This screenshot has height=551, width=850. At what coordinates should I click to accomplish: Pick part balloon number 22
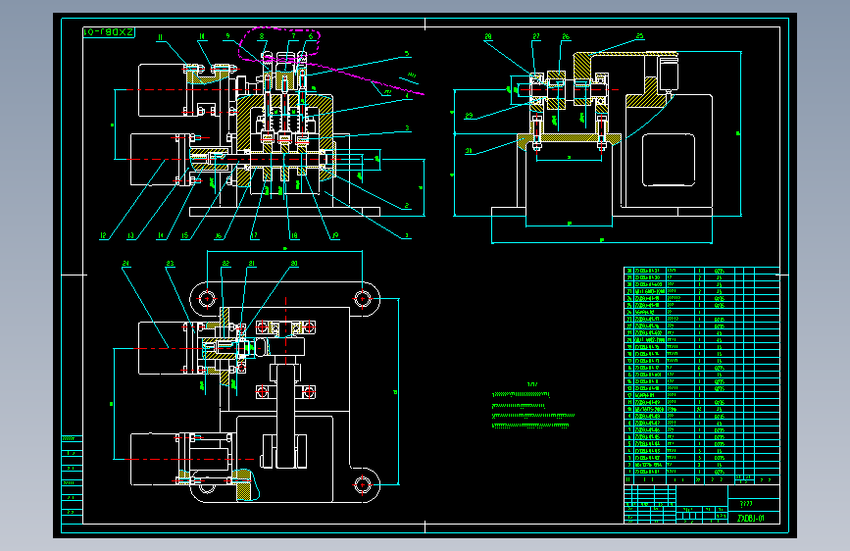click(x=225, y=264)
